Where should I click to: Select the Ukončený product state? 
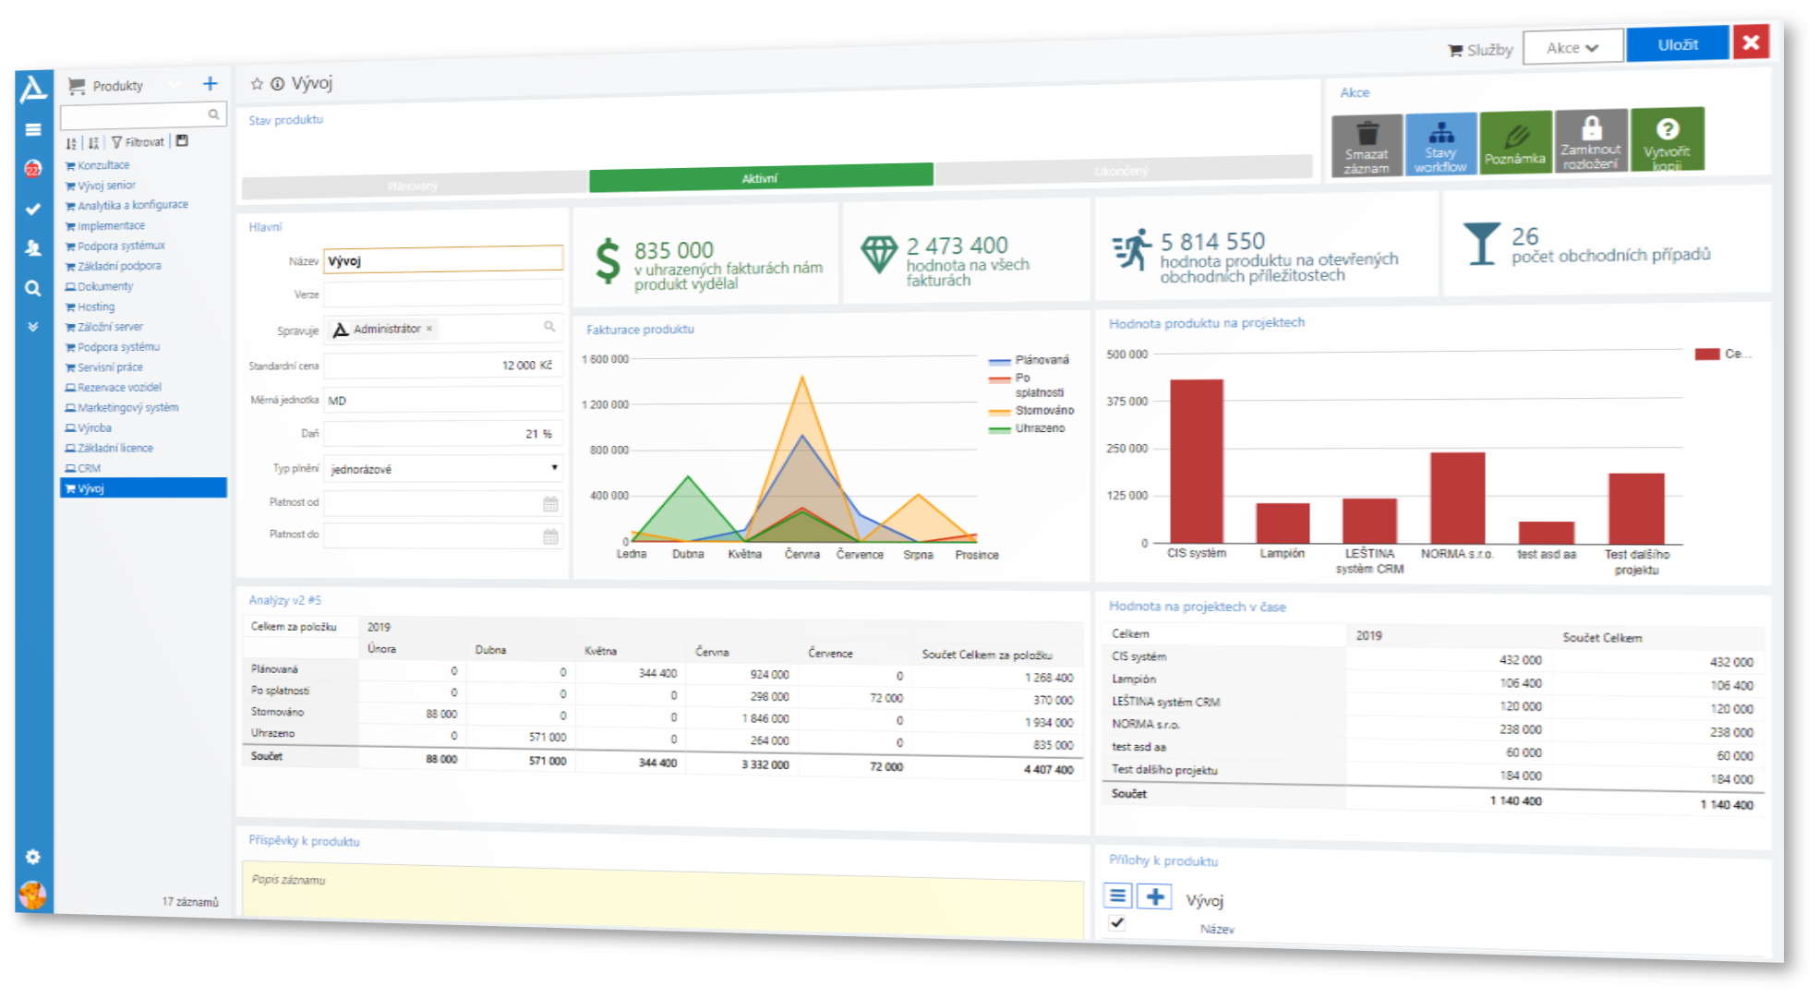click(1122, 170)
